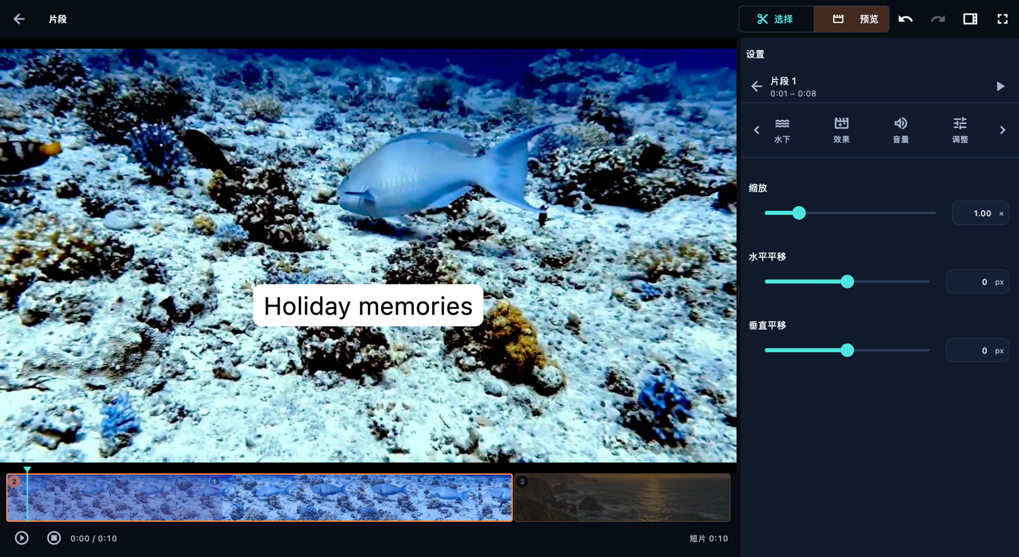Select sunset clip 3 in timeline

click(622, 497)
